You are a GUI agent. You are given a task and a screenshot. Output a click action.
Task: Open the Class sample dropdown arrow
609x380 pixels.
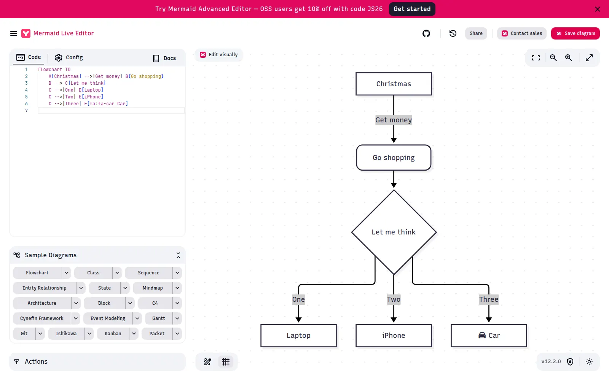(x=117, y=273)
